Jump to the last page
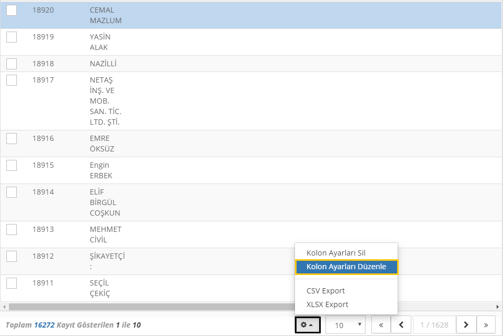This screenshot has height=336, width=503. pyautogui.click(x=486, y=325)
